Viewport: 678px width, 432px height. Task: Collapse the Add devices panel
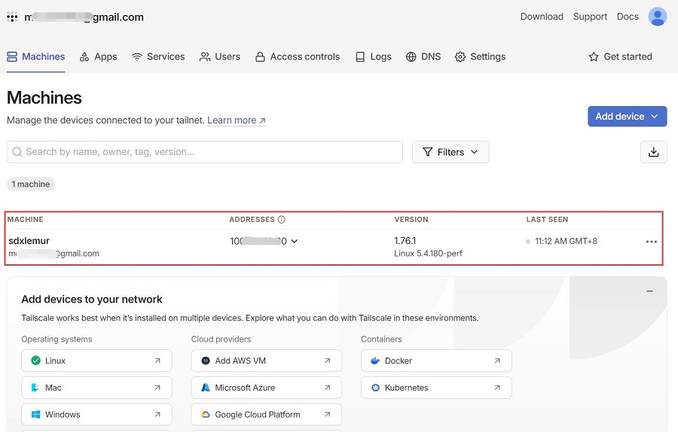[x=649, y=291]
